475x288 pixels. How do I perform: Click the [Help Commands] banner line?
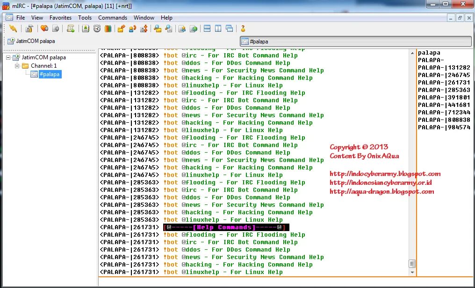tap(226, 227)
